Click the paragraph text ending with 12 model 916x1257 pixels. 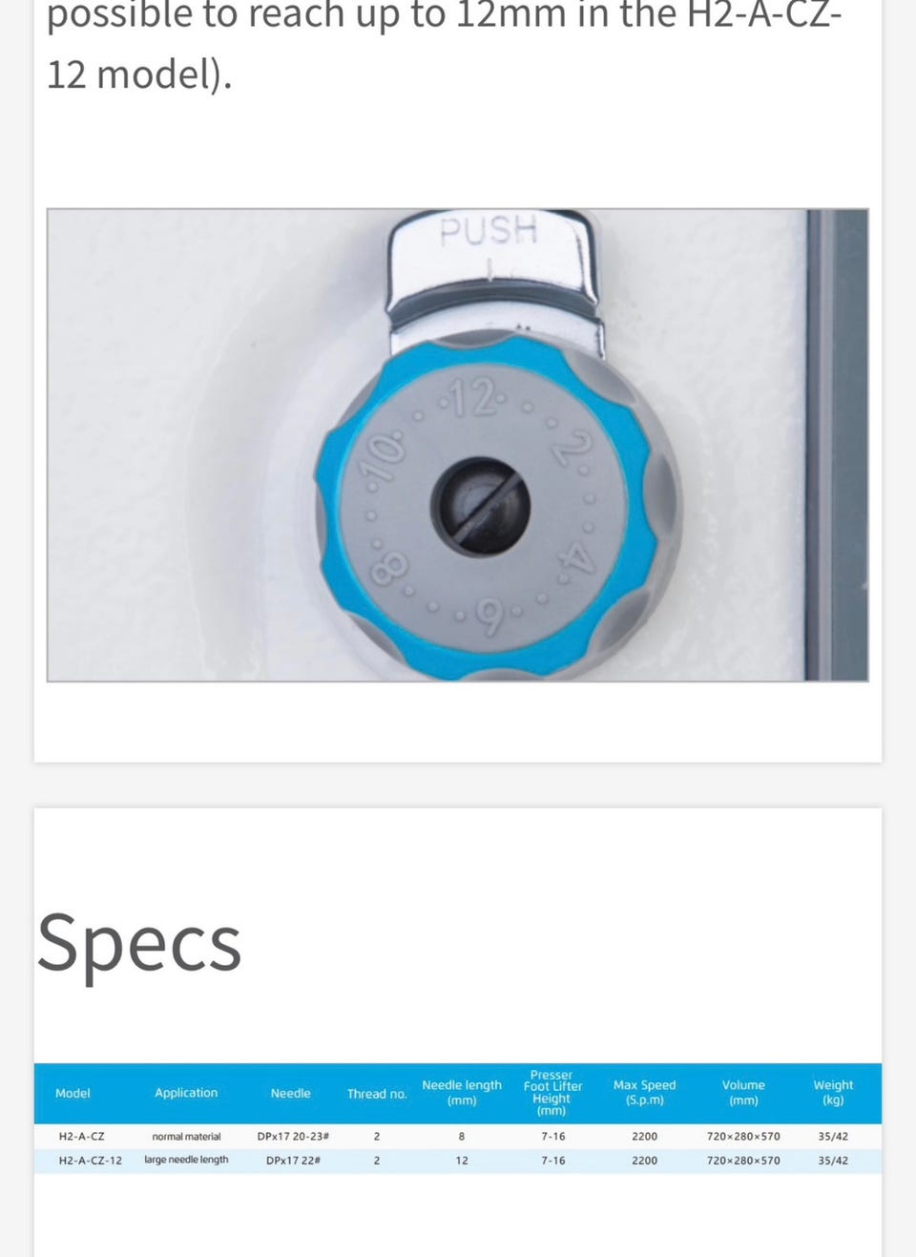(x=445, y=44)
